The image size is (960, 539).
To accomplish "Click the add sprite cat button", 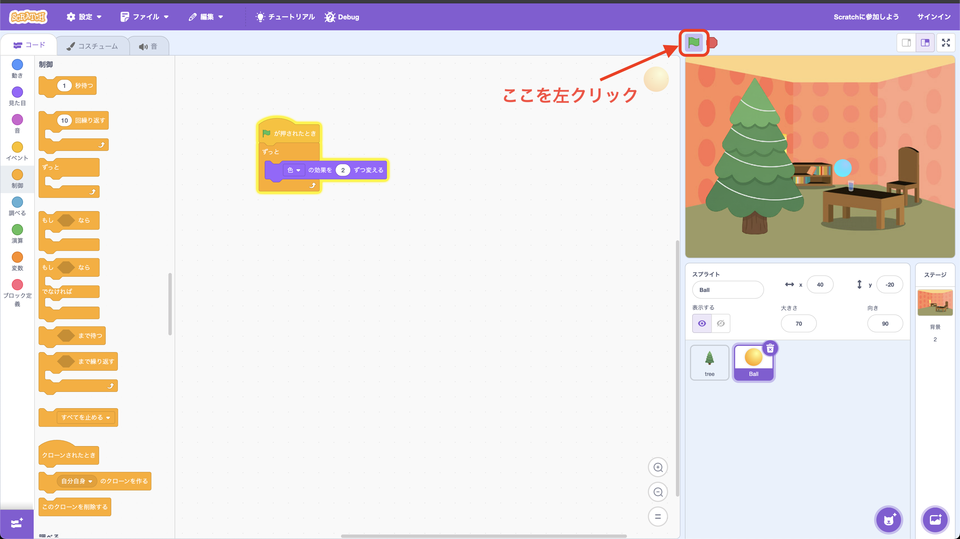I will point(889,520).
